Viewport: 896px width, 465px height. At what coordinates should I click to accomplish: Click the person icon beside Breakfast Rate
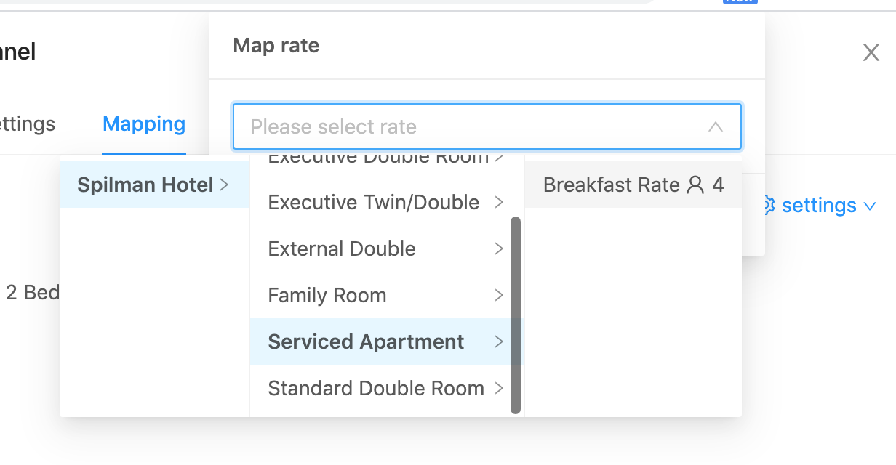(x=695, y=185)
